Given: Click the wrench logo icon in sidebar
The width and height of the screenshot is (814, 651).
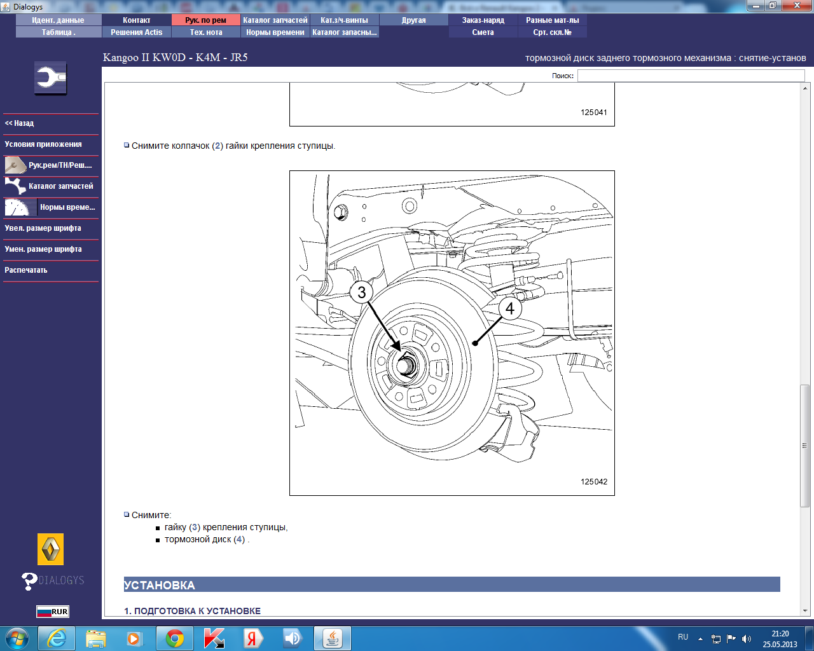Looking at the screenshot, I should point(51,79).
